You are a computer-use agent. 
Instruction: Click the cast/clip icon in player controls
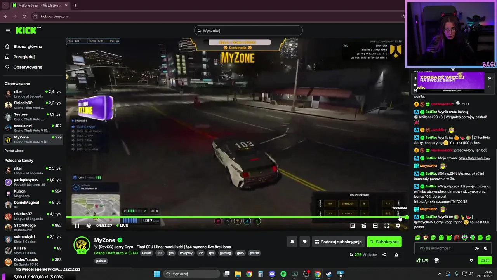[x=364, y=226]
